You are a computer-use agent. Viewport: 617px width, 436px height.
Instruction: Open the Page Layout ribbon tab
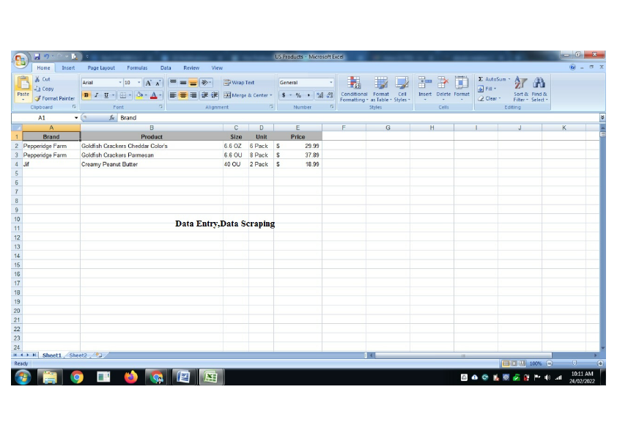click(101, 67)
